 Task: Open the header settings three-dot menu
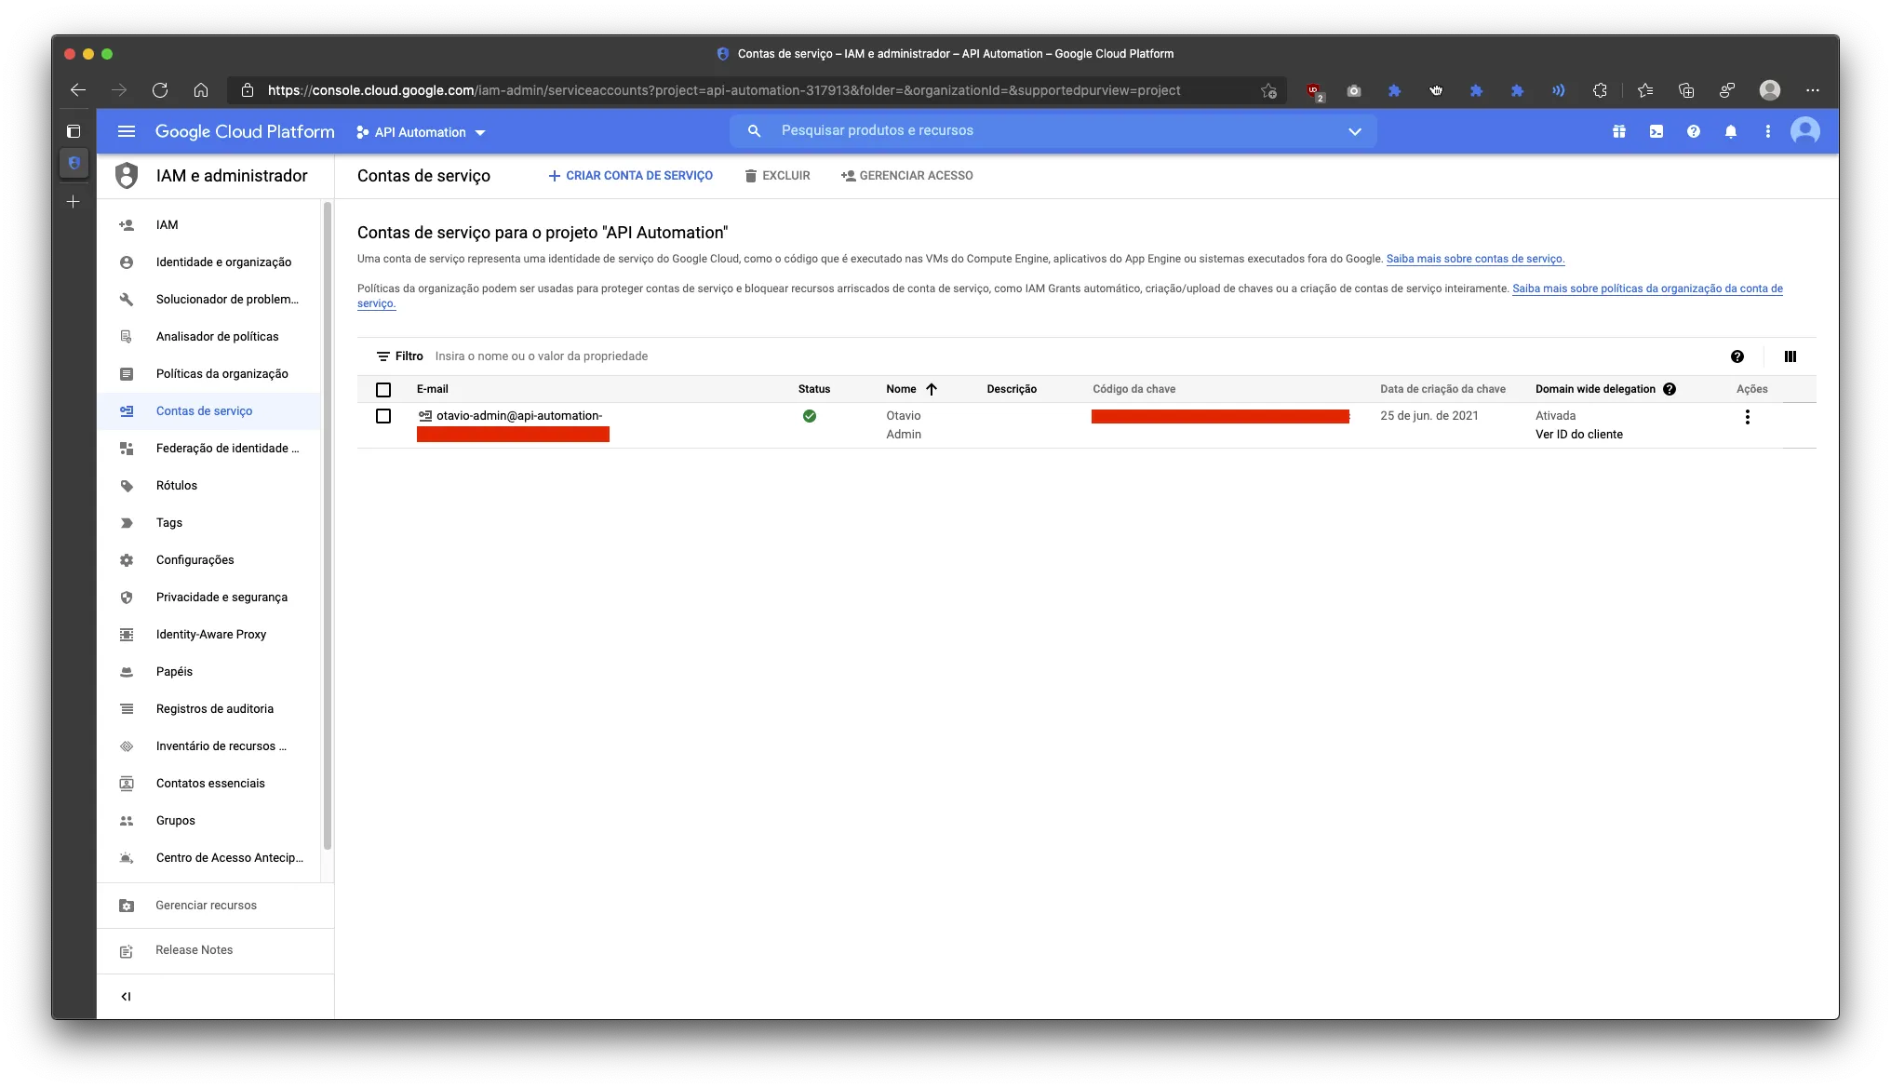pyautogui.click(x=1768, y=131)
